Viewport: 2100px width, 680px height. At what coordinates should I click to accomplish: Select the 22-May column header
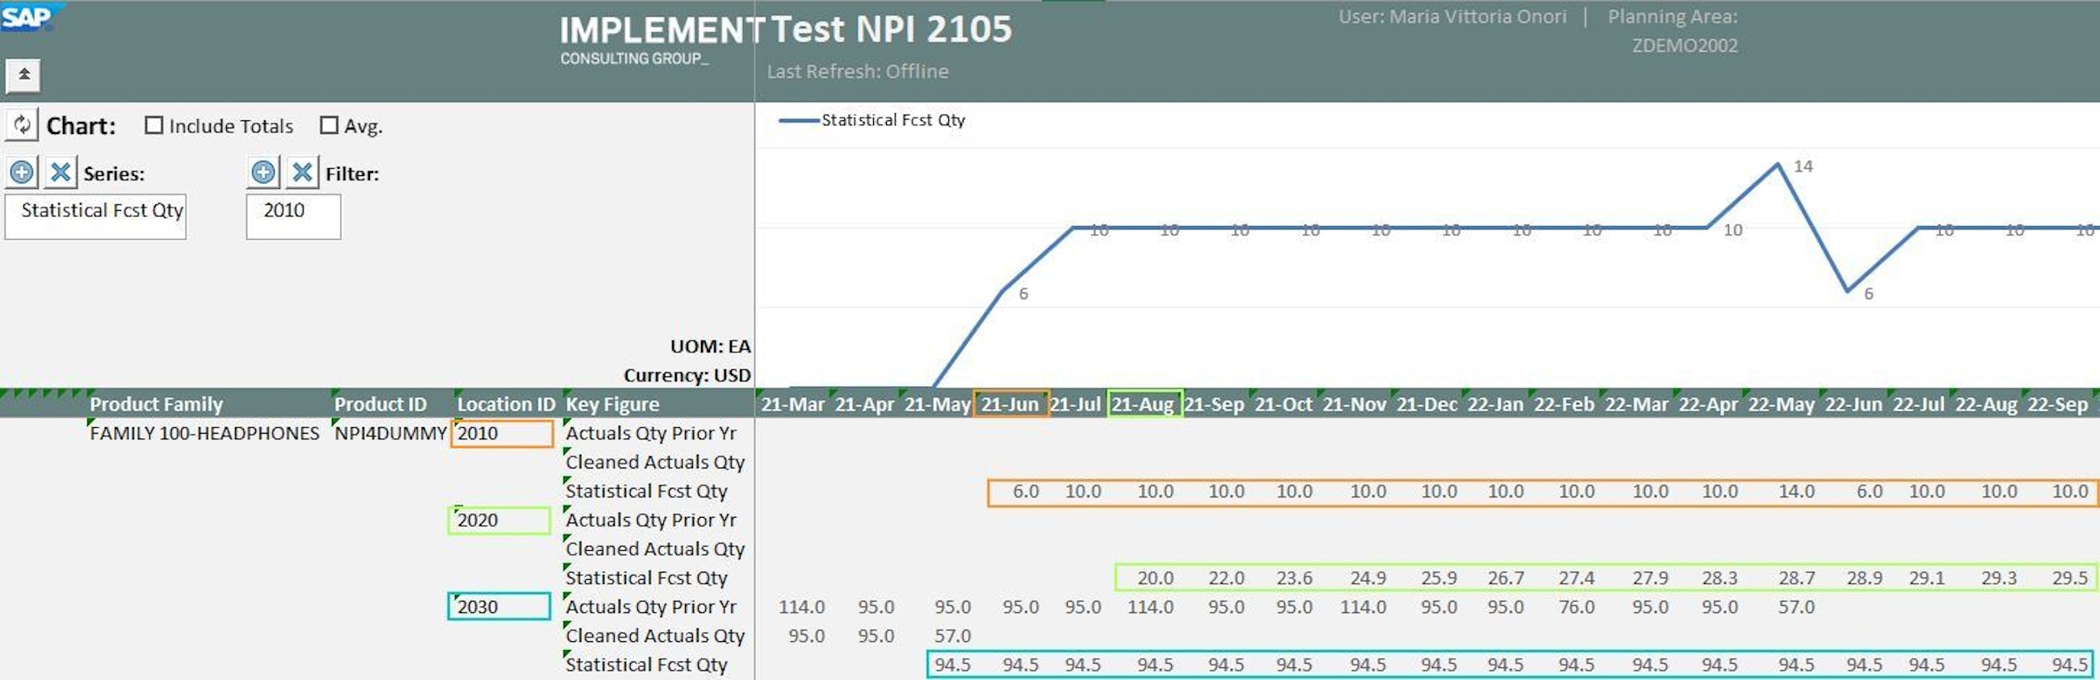[1781, 404]
